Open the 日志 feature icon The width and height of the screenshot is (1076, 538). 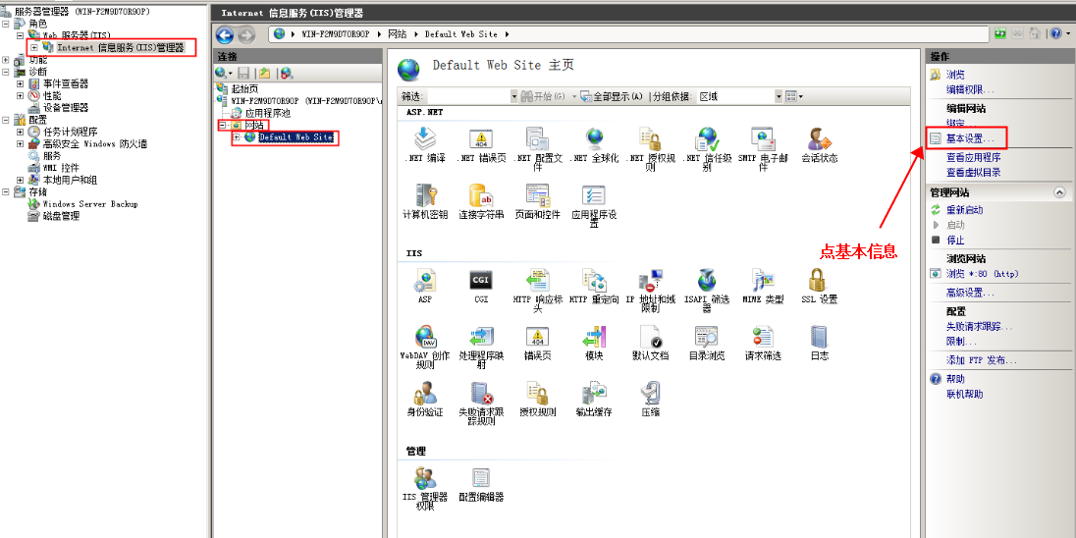coord(819,339)
